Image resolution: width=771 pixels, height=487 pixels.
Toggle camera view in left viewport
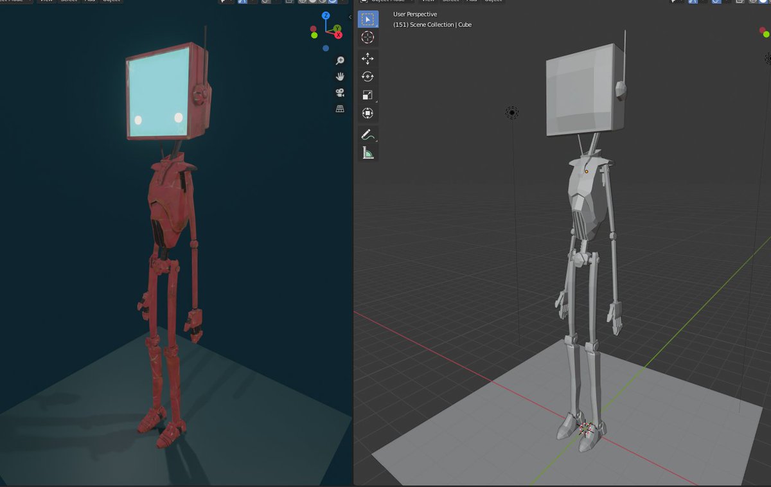(340, 93)
